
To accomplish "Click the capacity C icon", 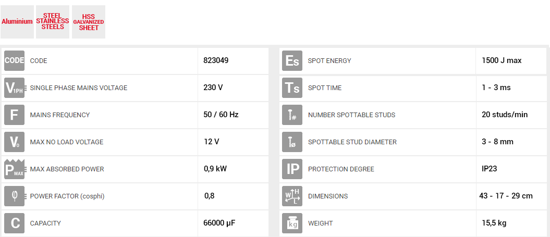I will click(x=14, y=223).
